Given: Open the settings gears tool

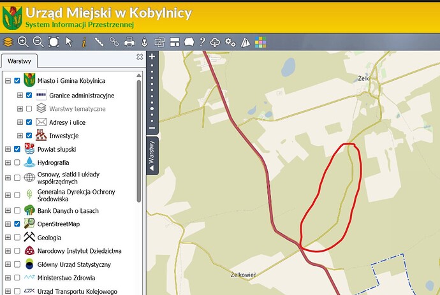Looking at the screenshot, I should [230, 42].
